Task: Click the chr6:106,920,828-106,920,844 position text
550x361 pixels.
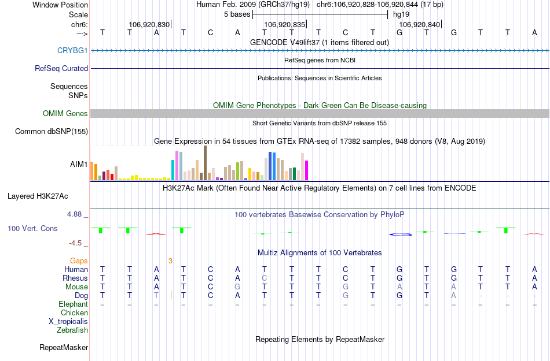Action: [380, 5]
